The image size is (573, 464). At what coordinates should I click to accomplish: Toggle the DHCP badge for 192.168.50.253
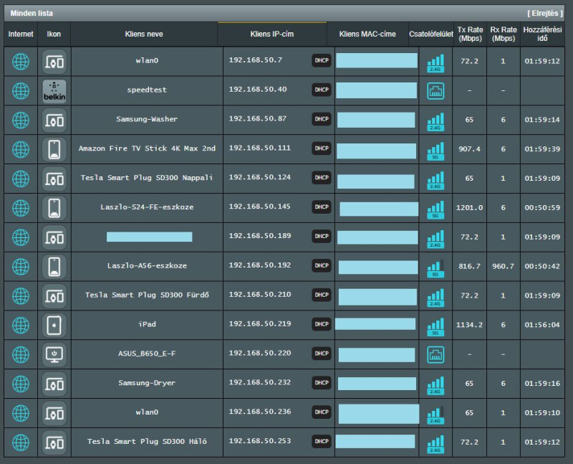[322, 441]
